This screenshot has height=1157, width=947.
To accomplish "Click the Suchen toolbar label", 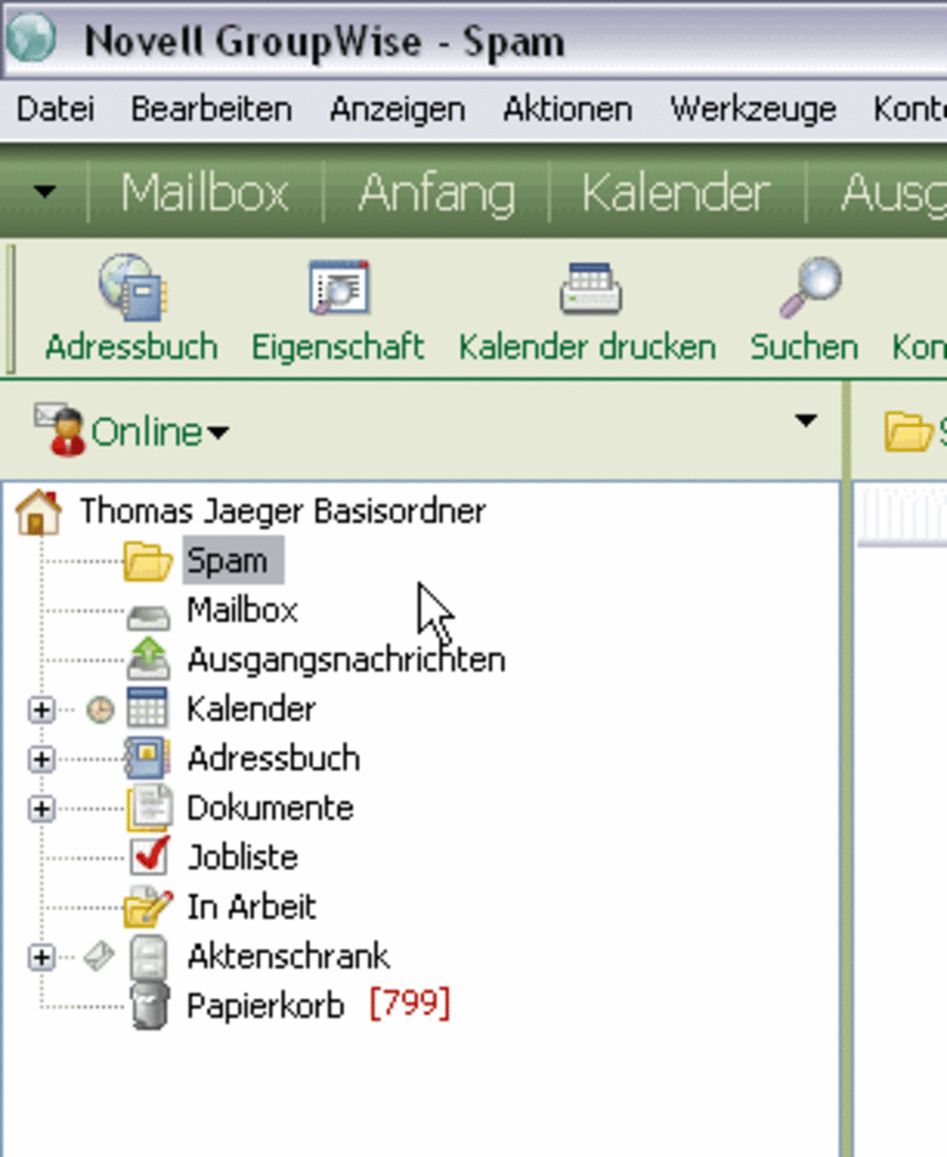I will [804, 347].
